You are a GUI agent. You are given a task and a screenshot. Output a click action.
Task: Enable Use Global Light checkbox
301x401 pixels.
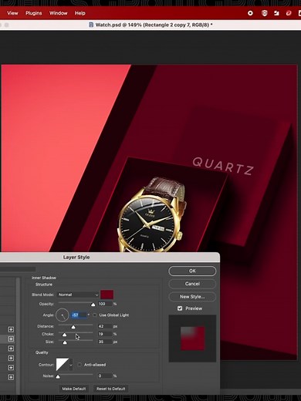(x=95, y=315)
